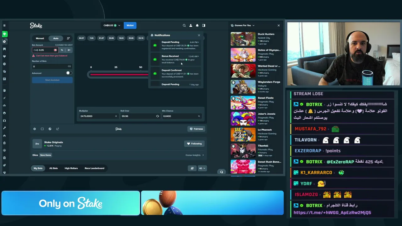Viewport: 402px width, 226px height.
Task: Toggle Following for Stake Originals
Action: [194, 143]
